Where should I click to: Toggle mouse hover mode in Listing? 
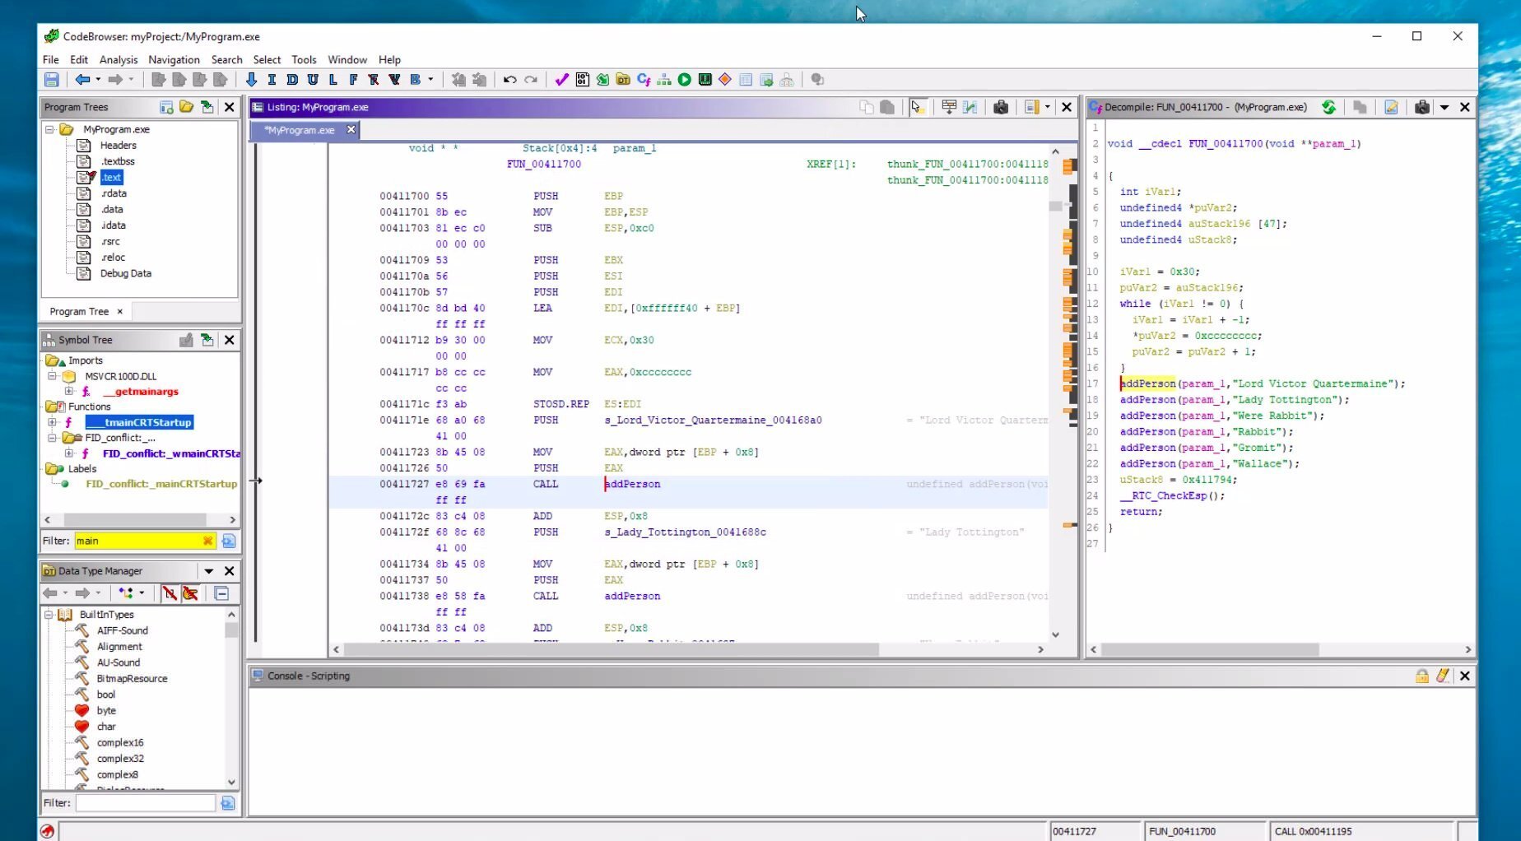point(917,107)
